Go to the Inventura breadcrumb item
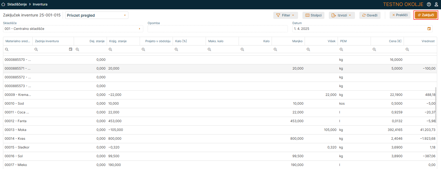The height and width of the screenshot is (169, 441). tap(40, 4)
